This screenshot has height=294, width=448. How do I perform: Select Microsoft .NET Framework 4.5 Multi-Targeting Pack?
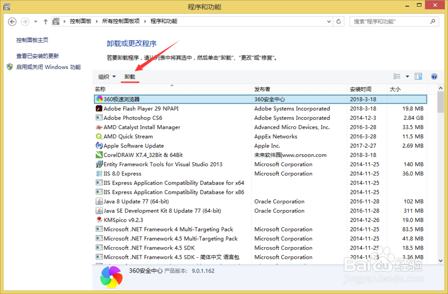pyautogui.click(x=171, y=239)
